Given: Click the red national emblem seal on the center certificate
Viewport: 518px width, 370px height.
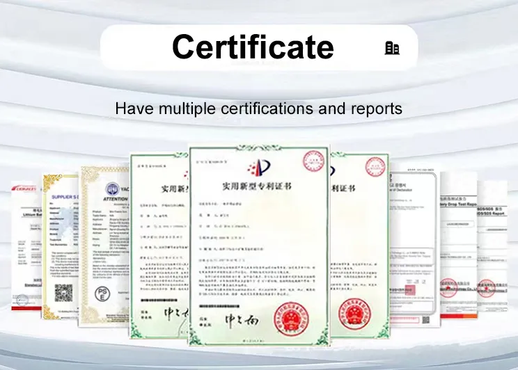Looking at the screenshot, I should click(291, 319).
